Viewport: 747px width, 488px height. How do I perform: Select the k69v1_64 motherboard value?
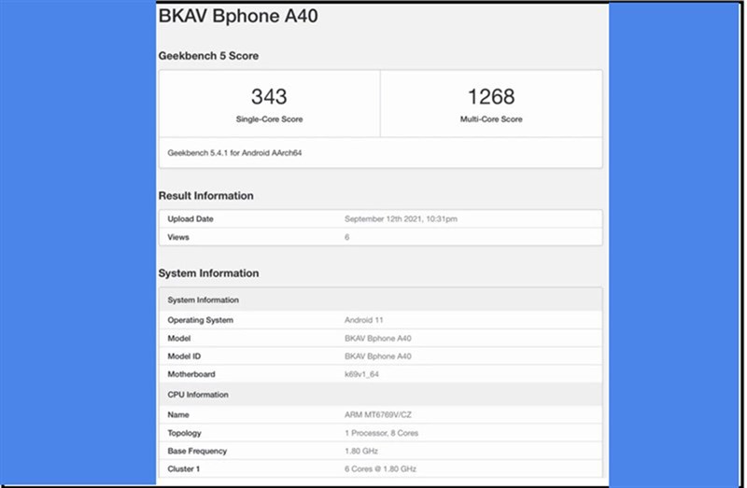361,375
